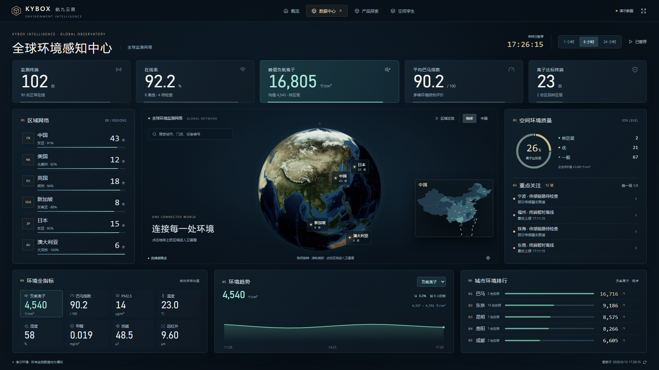Select the 巴马指数 metric tile

pos(87,304)
